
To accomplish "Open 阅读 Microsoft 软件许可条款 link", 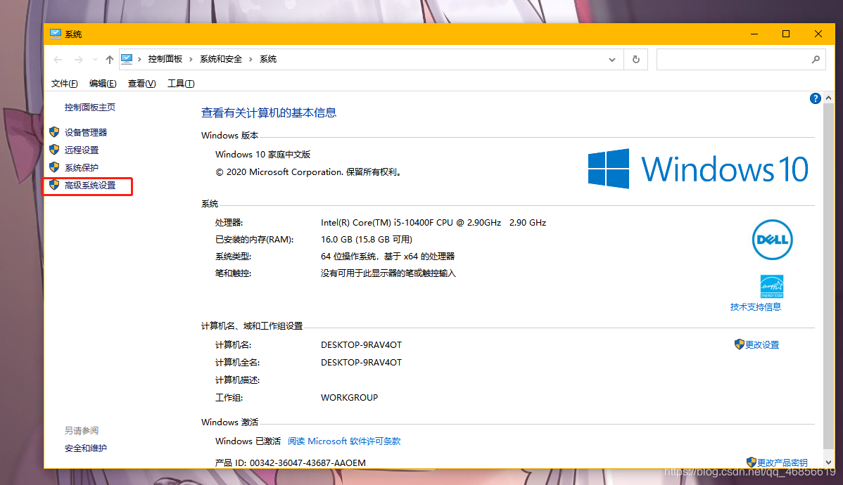I will tap(344, 441).
